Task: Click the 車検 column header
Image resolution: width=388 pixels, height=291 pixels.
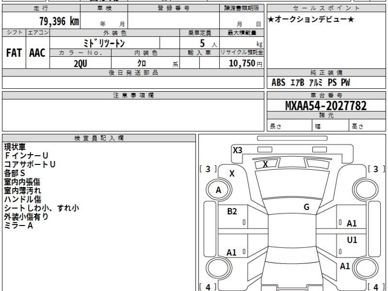Action: (104, 8)
